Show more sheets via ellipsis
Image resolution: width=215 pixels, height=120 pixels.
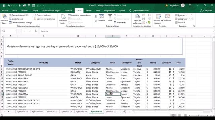(120, 112)
